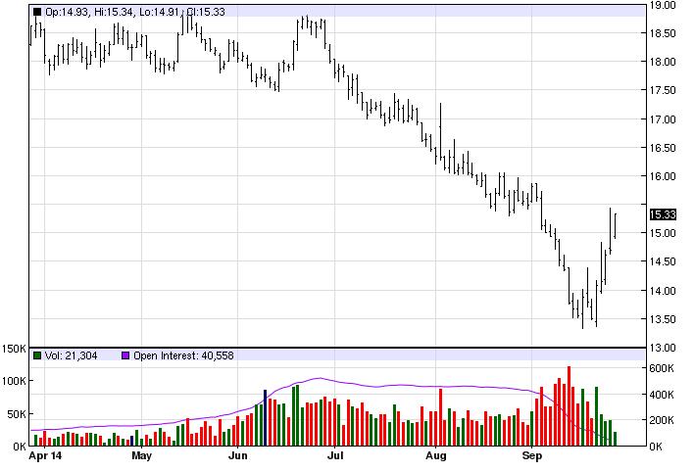Click the 50K volume axis label
The width and height of the screenshot is (694, 472).
(17, 414)
